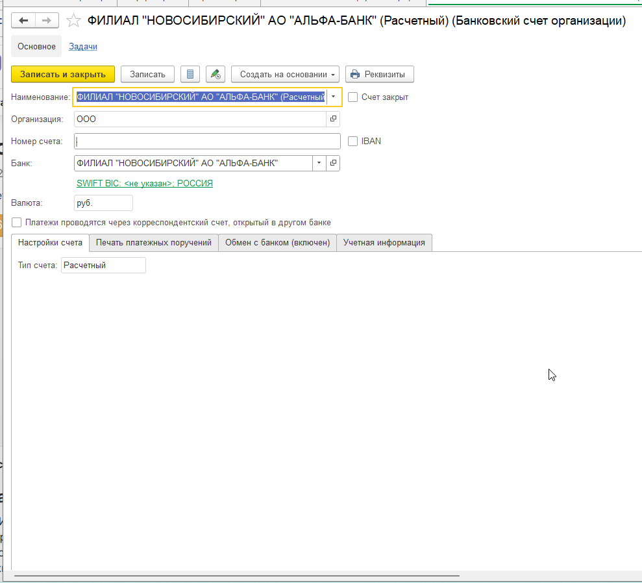Switch to the Основное section

click(36, 46)
